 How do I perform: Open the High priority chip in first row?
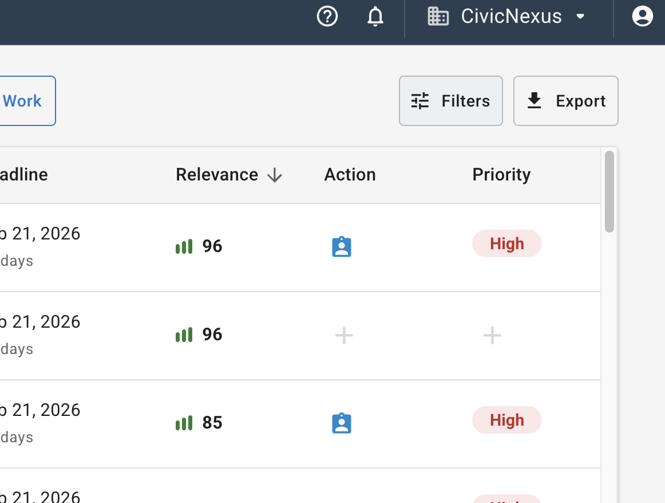pyautogui.click(x=506, y=244)
